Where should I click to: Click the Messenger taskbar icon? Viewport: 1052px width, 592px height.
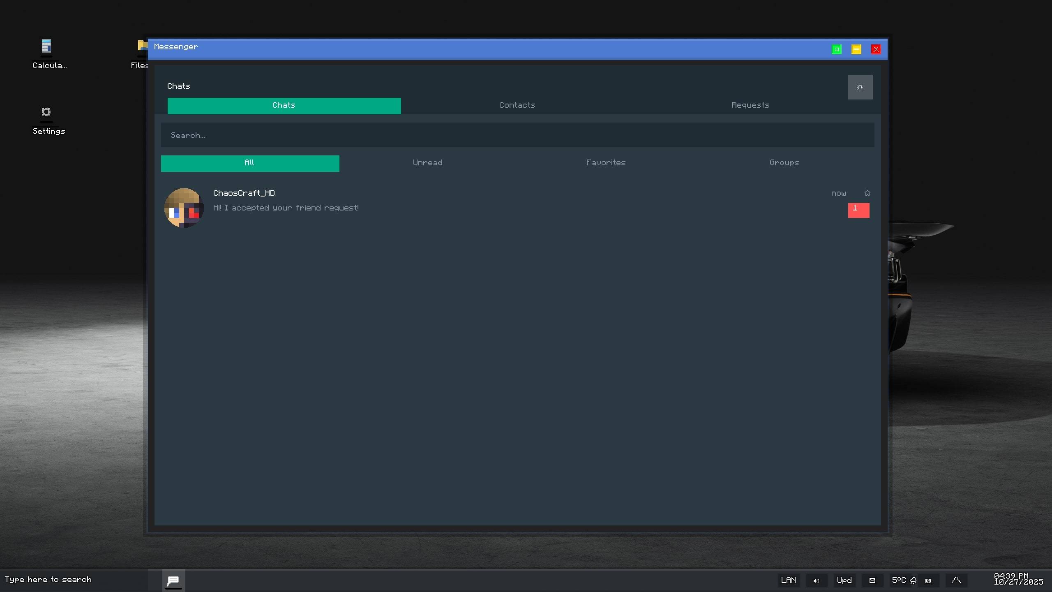[x=173, y=580]
